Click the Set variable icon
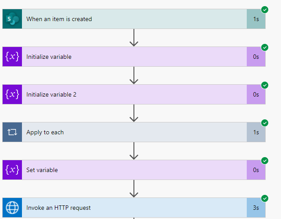The width and height of the screenshot is (281, 219). click(12, 170)
